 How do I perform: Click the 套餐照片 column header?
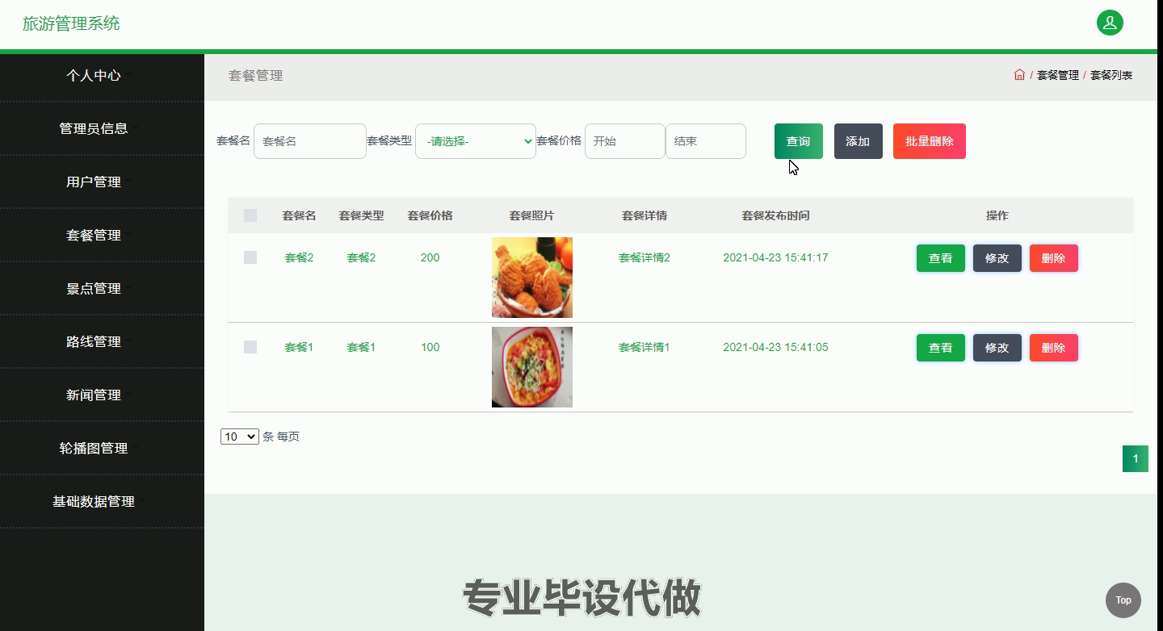(531, 215)
